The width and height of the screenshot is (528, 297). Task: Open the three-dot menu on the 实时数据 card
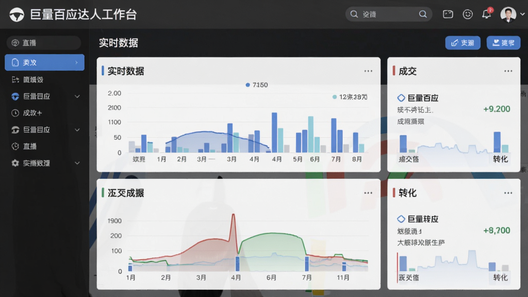click(x=368, y=71)
